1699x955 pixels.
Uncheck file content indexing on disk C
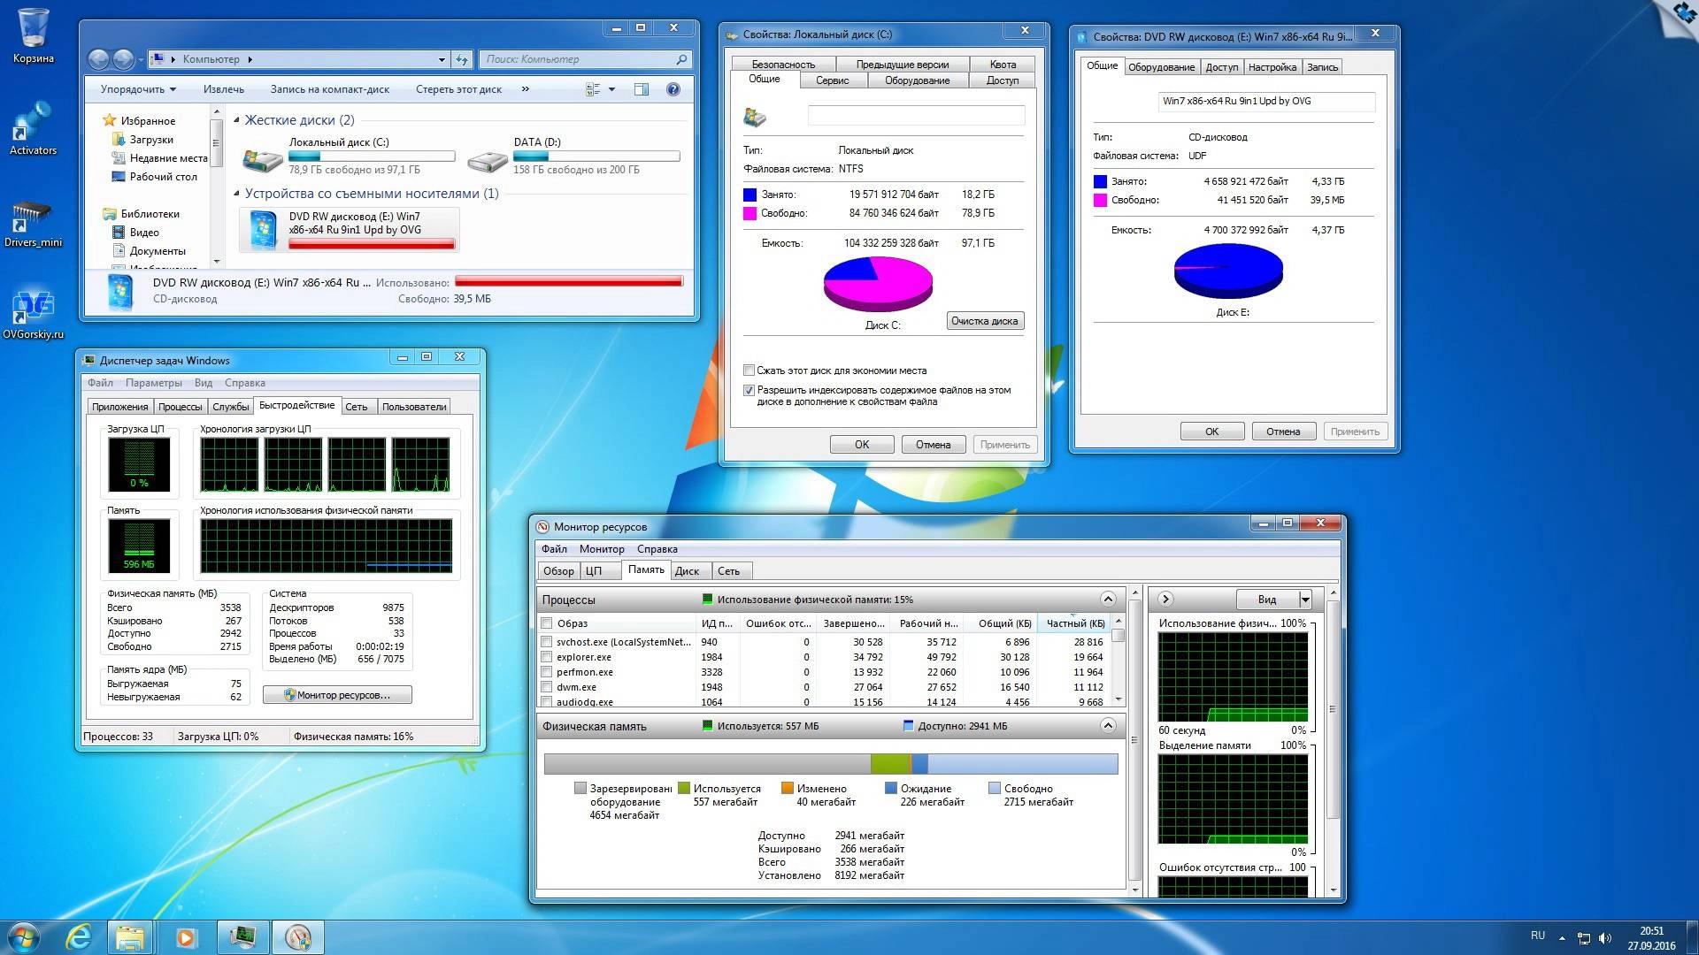(748, 390)
